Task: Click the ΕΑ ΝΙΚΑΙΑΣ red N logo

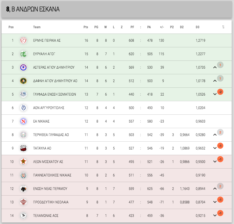Action: (23, 121)
